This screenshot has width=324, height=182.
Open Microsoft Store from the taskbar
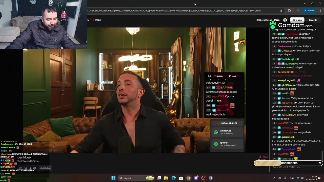pos(181,178)
